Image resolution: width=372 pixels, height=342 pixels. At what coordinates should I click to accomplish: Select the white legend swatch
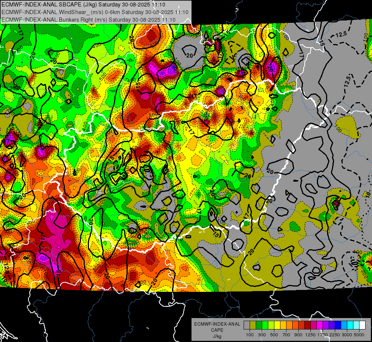[x=363, y=325]
